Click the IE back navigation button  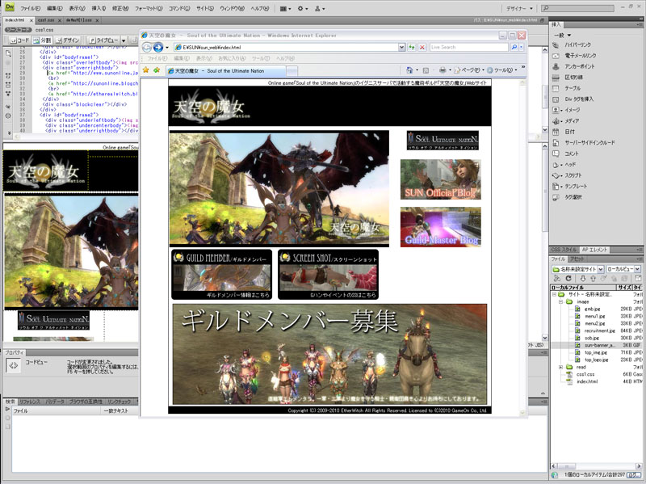(x=147, y=48)
